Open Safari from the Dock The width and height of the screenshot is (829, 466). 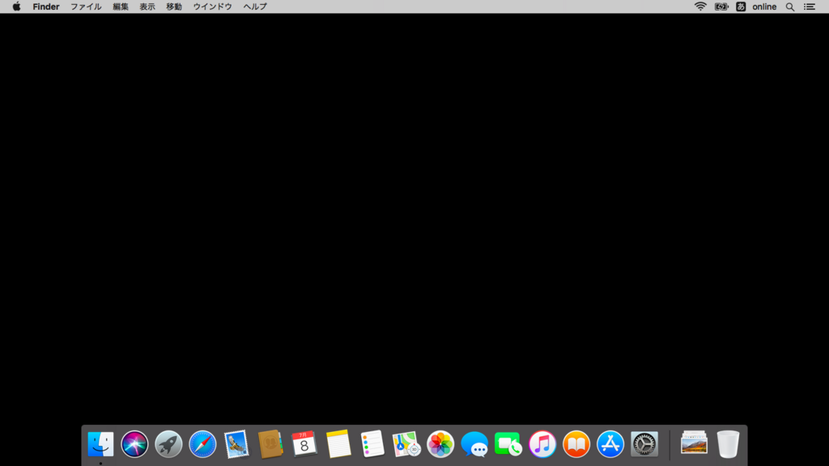pyautogui.click(x=202, y=444)
